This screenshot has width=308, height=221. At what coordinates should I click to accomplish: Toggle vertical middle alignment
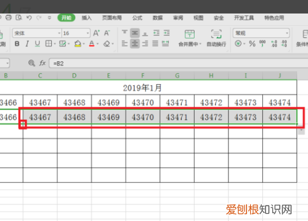pyautogui.click(x=135, y=33)
